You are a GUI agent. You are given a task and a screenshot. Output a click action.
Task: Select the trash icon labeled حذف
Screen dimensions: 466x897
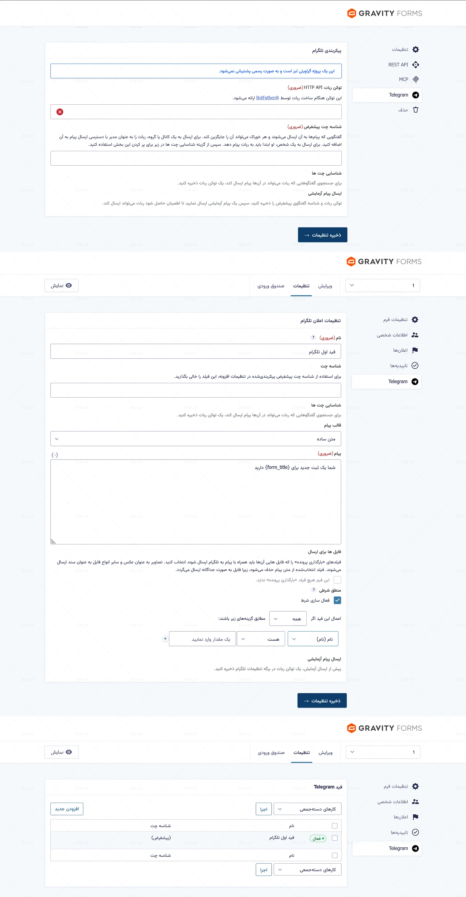pyautogui.click(x=415, y=110)
